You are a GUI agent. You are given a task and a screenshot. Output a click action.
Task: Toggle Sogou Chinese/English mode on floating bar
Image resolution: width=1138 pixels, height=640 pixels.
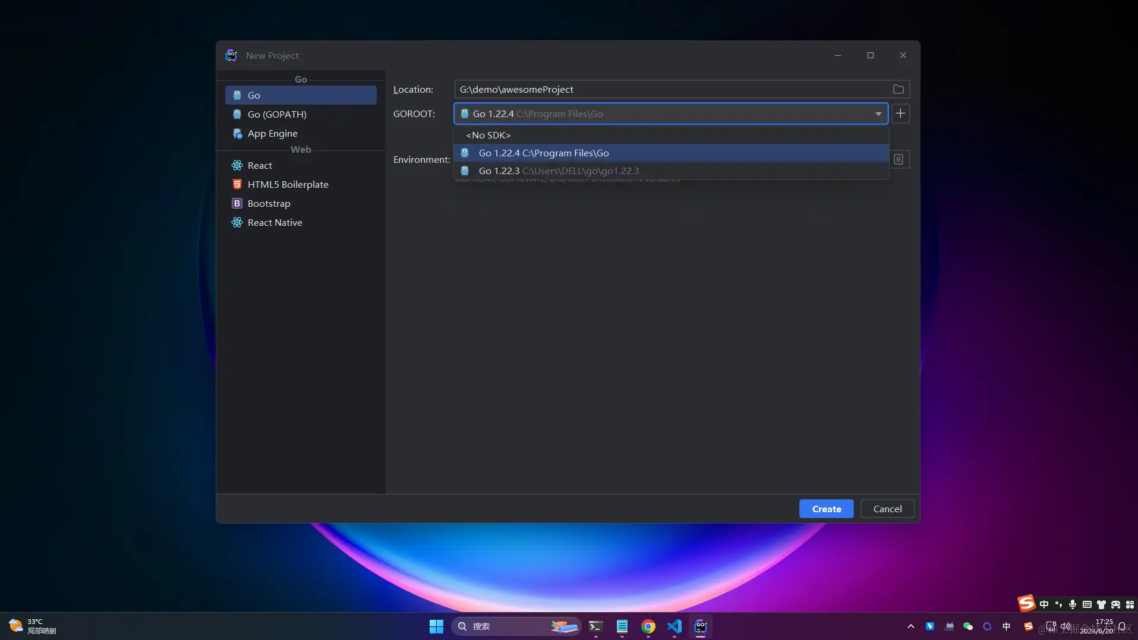(1044, 604)
